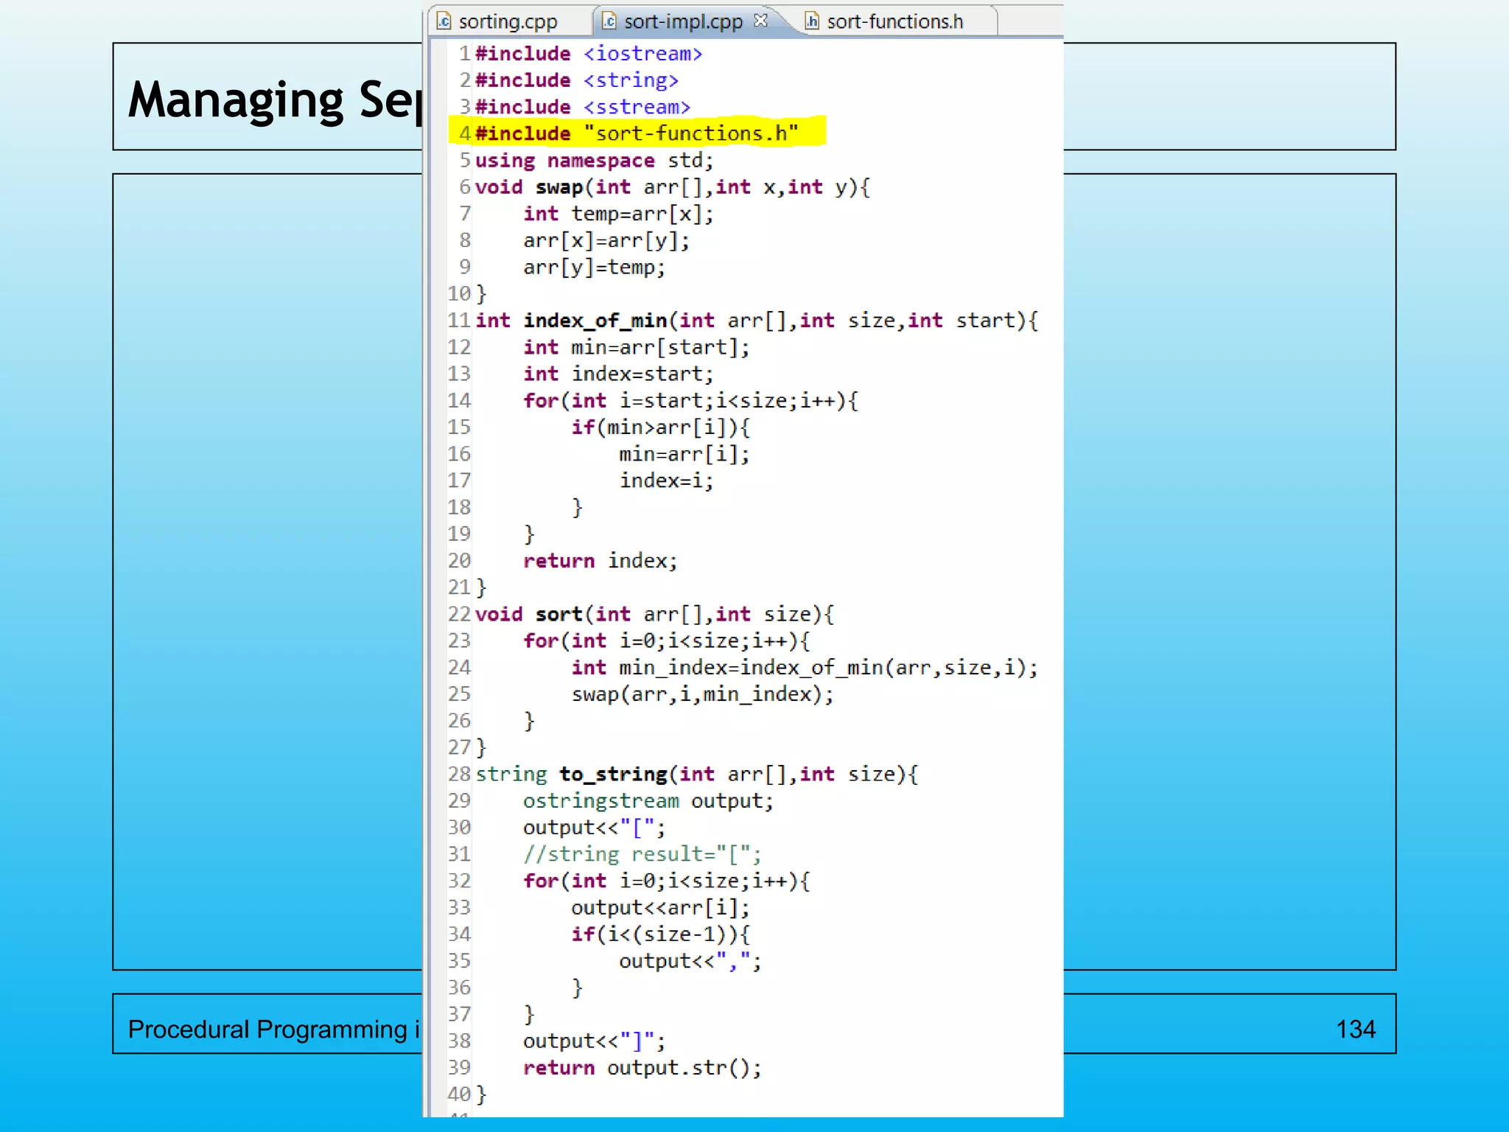Select the sort-impl.cpp editor tab
The image size is (1509, 1132).
click(x=684, y=22)
